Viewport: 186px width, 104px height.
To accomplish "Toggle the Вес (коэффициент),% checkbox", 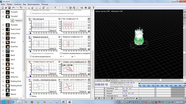I will coord(59,19).
